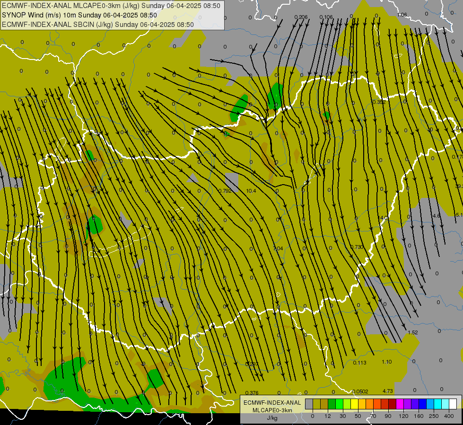The image size is (463, 425).
Task: Click the 4.6 value on the map
Action: pos(437,216)
